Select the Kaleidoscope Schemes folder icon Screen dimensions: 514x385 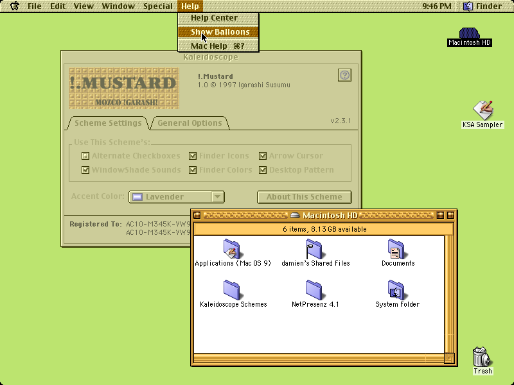click(232, 290)
